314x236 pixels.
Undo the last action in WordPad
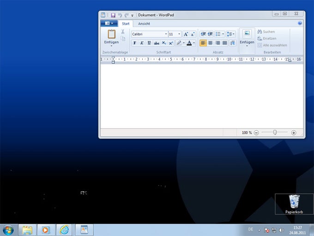tap(120, 15)
